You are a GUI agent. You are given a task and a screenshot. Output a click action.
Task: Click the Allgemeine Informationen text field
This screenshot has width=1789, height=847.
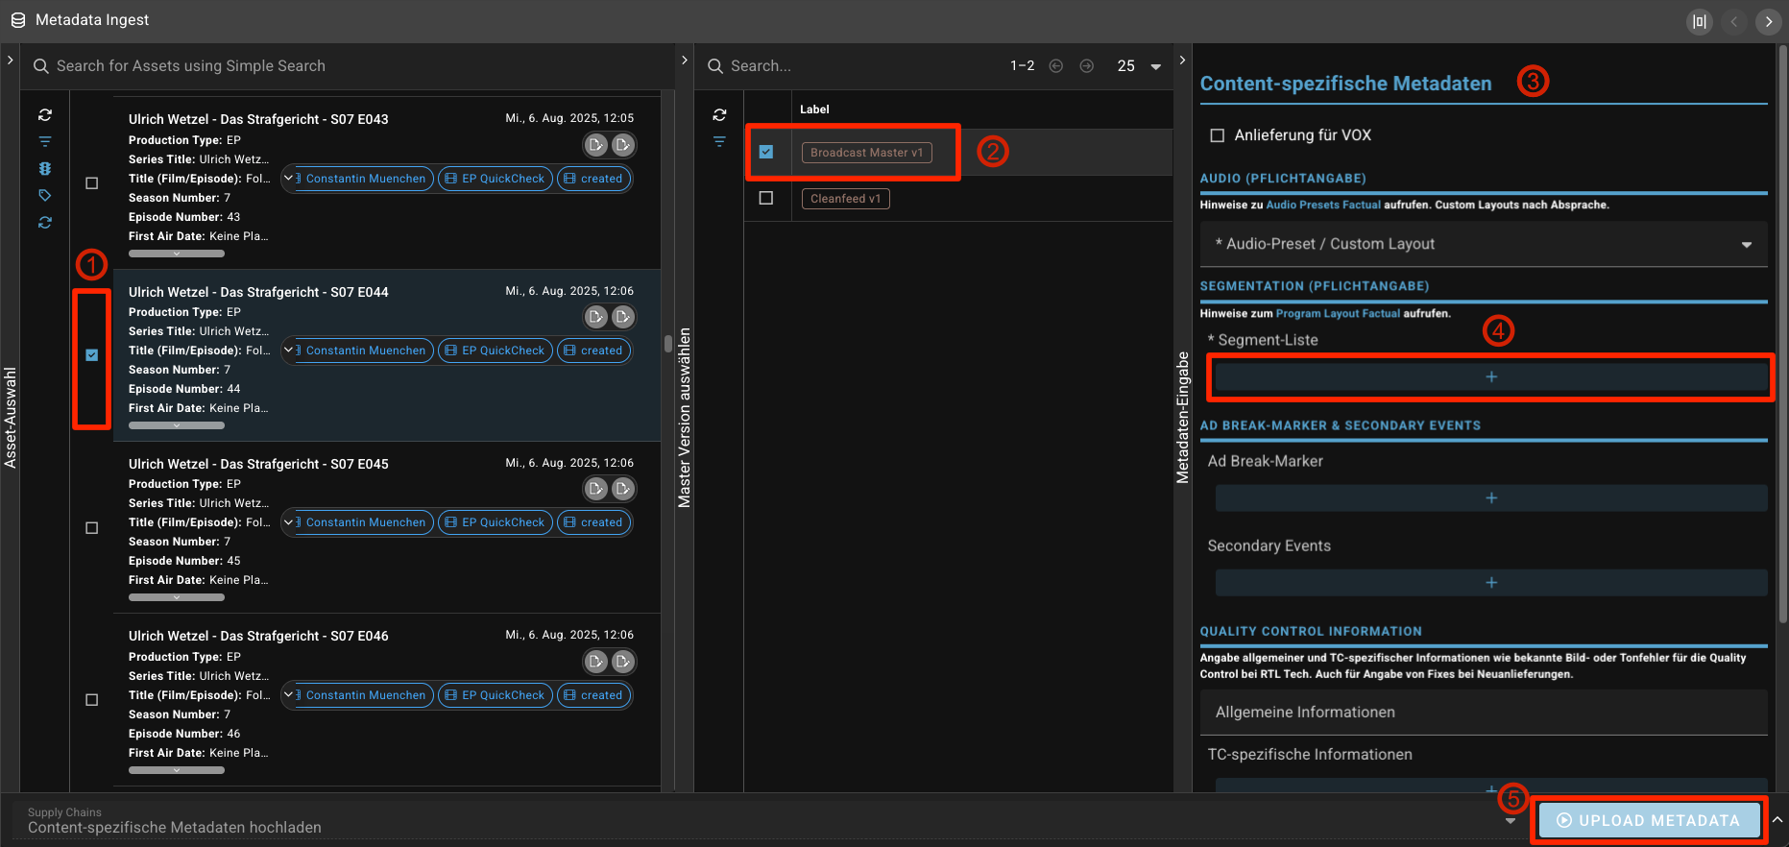(1483, 712)
